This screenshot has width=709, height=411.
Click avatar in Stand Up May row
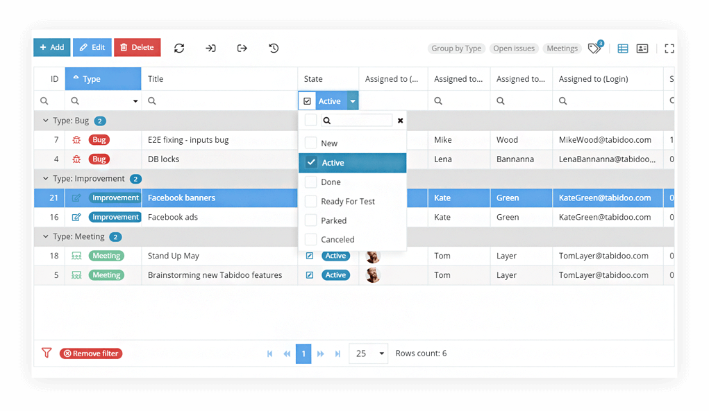point(373,256)
